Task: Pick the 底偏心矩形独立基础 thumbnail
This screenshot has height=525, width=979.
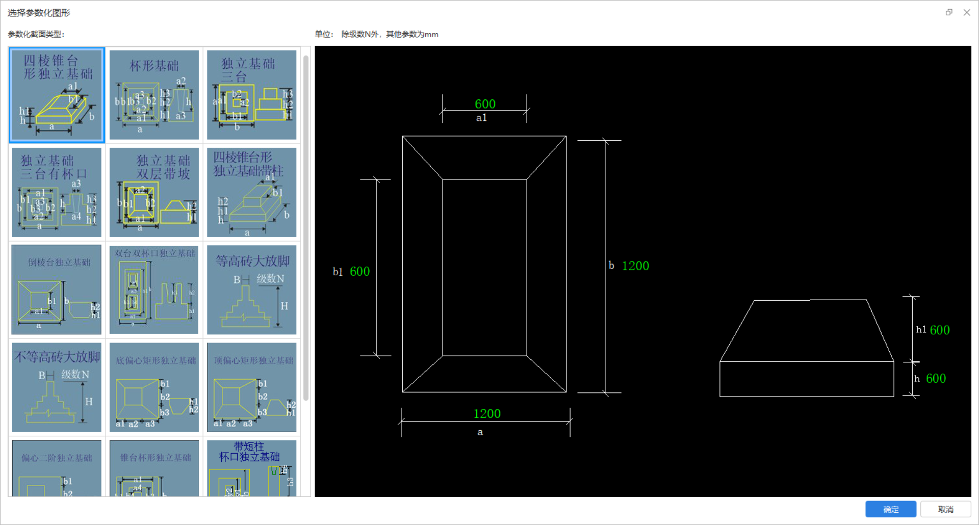Action: (154, 387)
